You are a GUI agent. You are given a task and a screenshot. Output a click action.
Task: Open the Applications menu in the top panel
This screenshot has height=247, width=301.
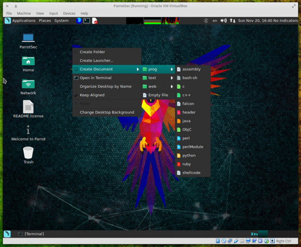[24, 20]
